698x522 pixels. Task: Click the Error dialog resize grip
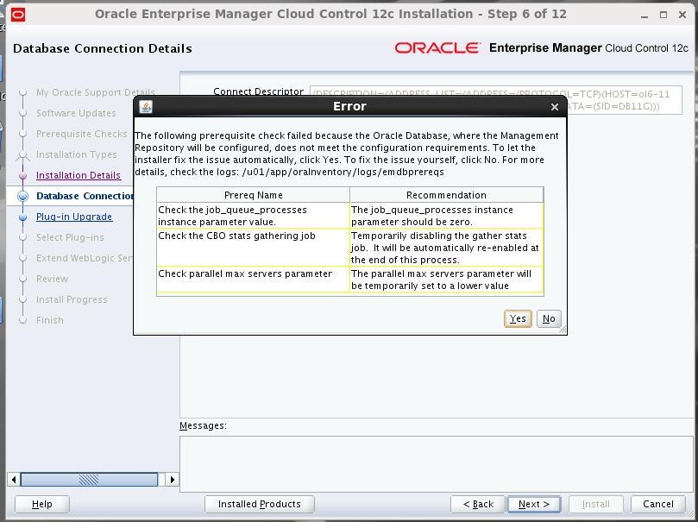tap(563, 330)
